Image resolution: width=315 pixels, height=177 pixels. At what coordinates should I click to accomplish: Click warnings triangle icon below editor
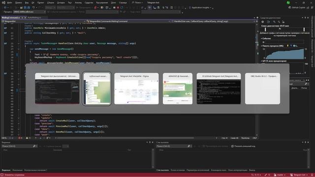point(28,138)
